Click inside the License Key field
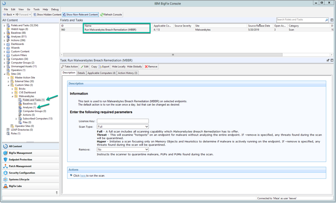The width and height of the screenshot is (336, 203). (x=123, y=121)
